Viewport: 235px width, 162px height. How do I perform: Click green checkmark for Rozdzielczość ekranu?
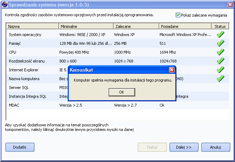coord(221,61)
